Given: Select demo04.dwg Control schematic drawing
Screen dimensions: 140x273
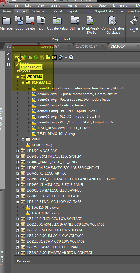Looking at the screenshot, I should 62,105.
